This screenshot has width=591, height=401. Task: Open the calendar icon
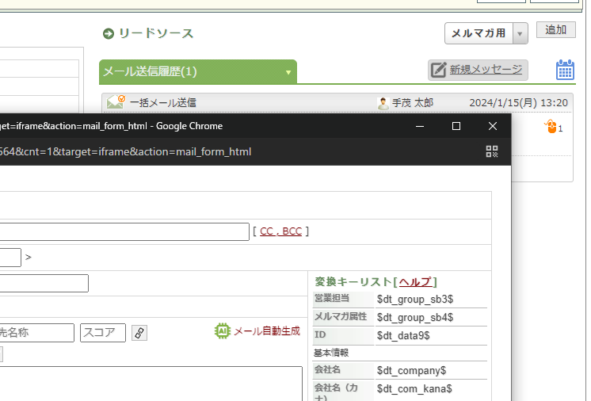pos(565,70)
